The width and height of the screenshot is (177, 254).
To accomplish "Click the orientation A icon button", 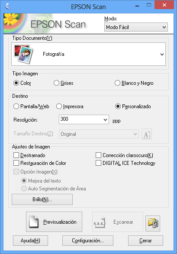I will (147, 134).
